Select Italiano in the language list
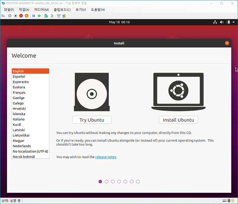The width and height of the screenshot is (238, 204). pos(30,119)
